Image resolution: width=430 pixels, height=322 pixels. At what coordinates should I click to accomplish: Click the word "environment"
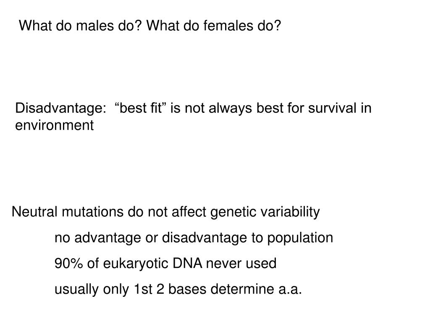pyautogui.click(x=55, y=125)
